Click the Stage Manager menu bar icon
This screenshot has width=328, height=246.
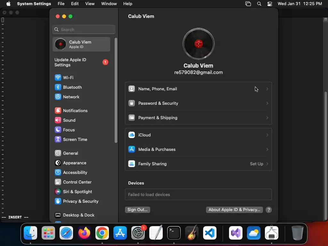click(248, 4)
